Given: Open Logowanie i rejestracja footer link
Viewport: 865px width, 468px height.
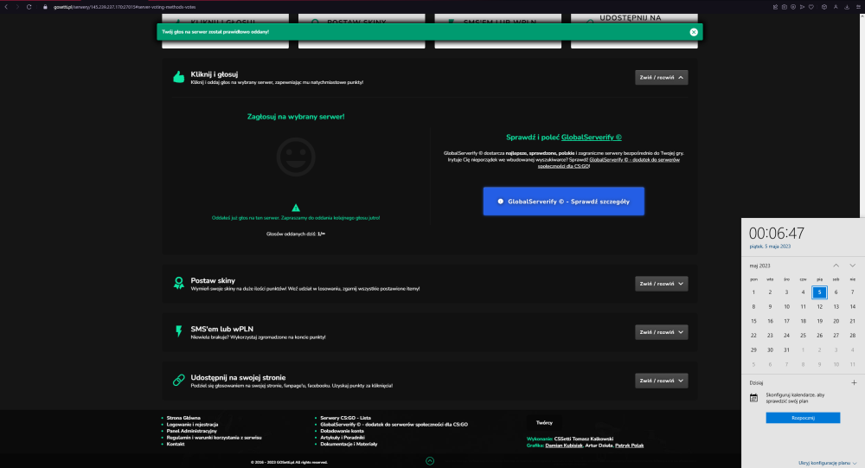Looking at the screenshot, I should click(x=192, y=425).
